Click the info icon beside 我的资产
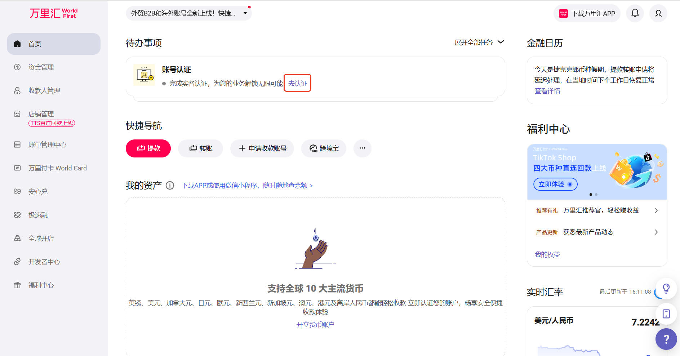Viewport: 680px width, 356px height. 170,185
